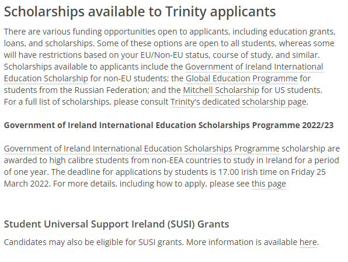The image size is (348, 262).
Task: Click the 'Student Universal Support Ireland (SUSI) Grants' heading
Action: point(117,224)
